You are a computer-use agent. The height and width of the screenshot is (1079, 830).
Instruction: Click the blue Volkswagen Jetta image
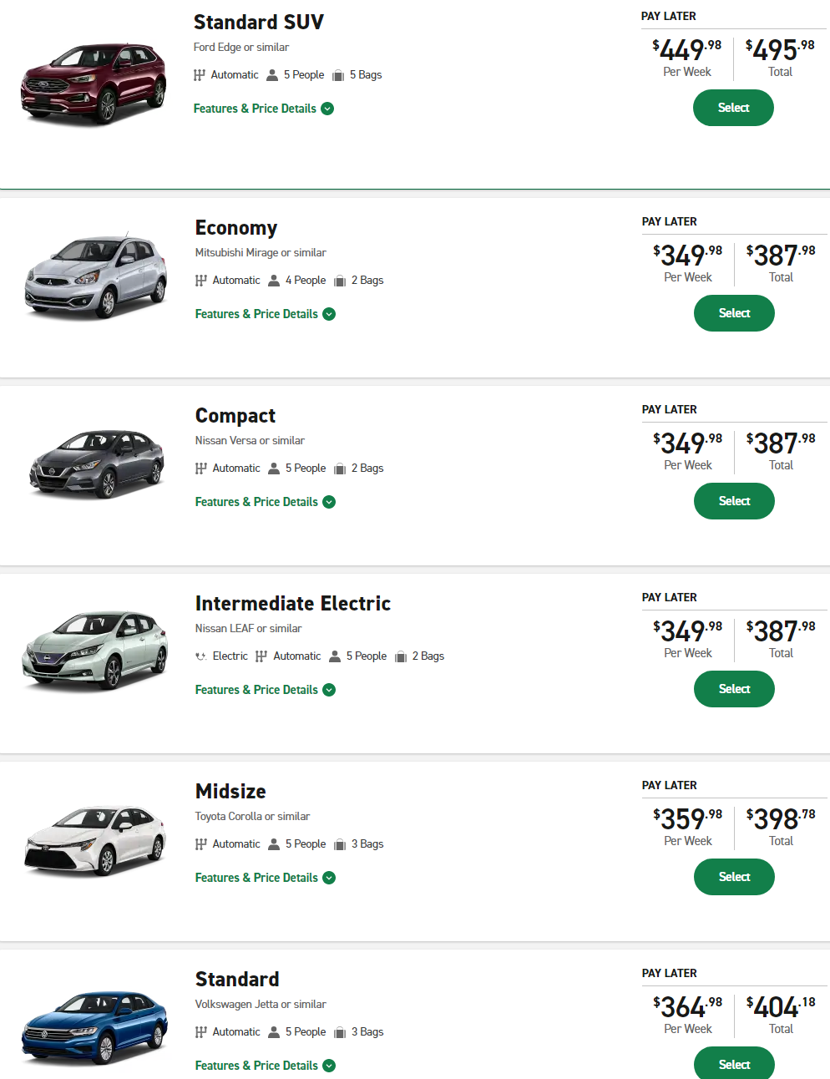[94, 1027]
